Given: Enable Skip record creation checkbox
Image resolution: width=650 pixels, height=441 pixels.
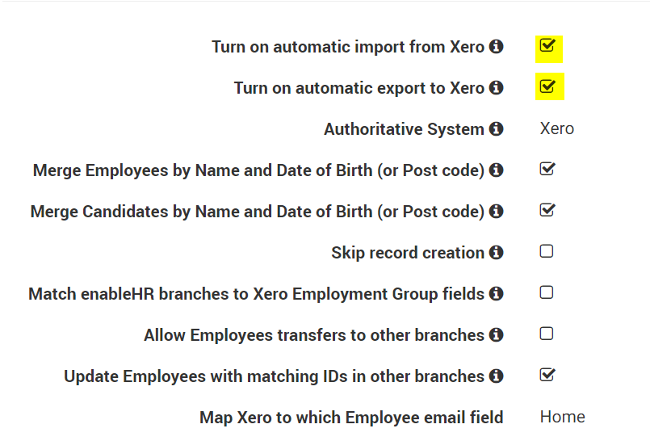Looking at the screenshot, I should [547, 251].
